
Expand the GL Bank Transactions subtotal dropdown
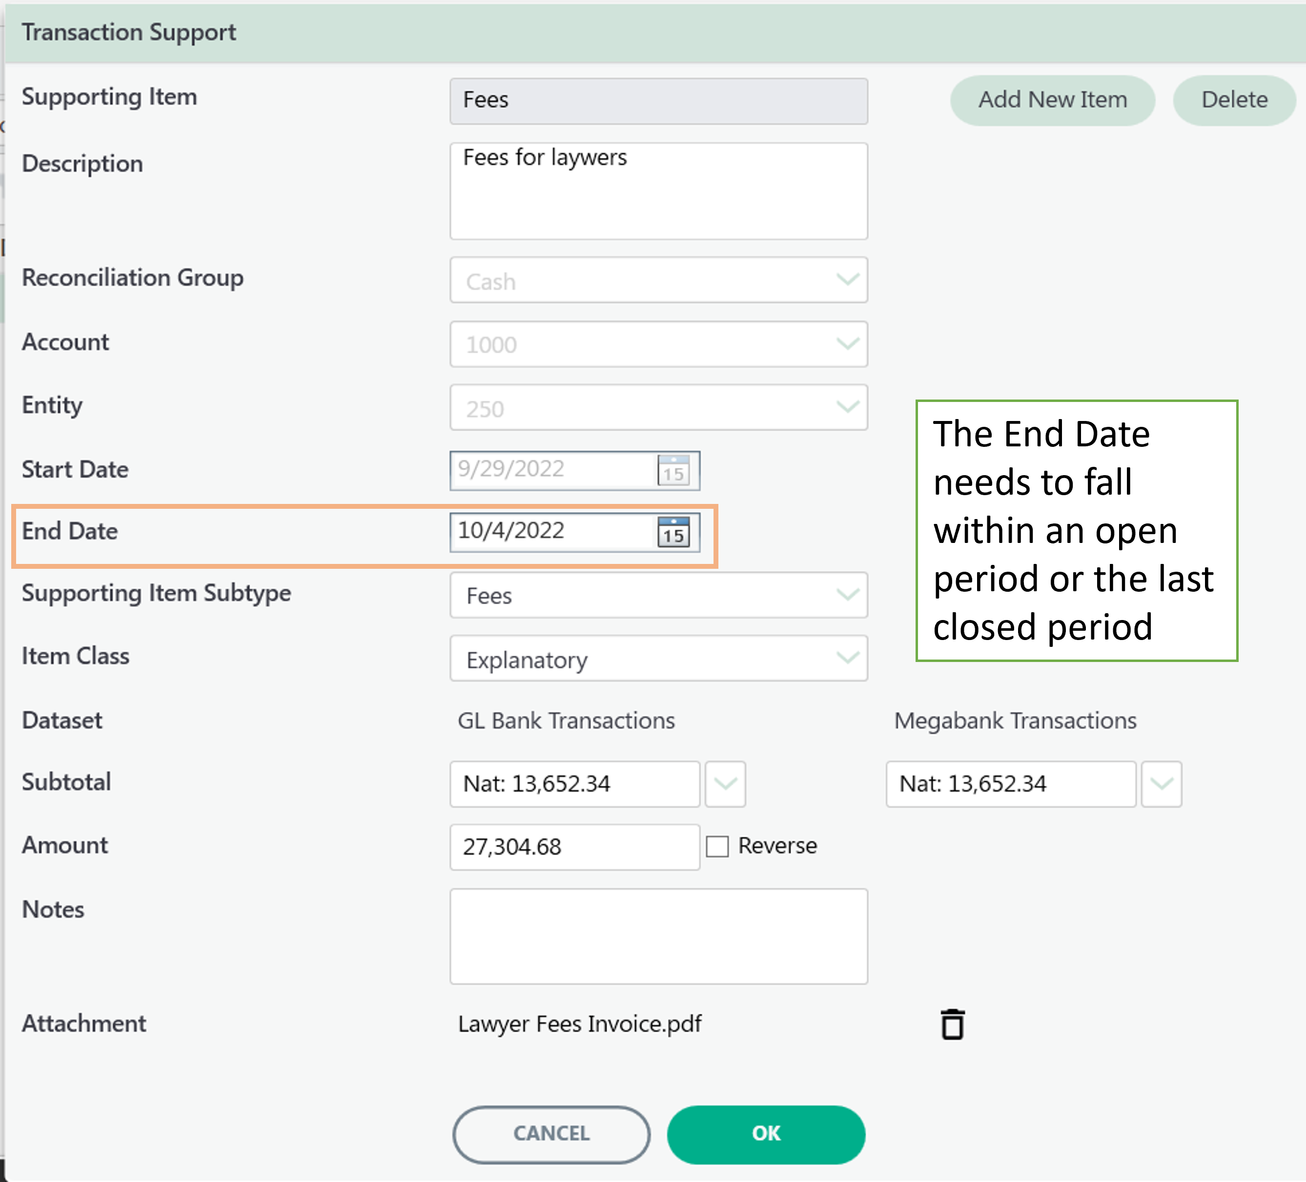tap(725, 784)
